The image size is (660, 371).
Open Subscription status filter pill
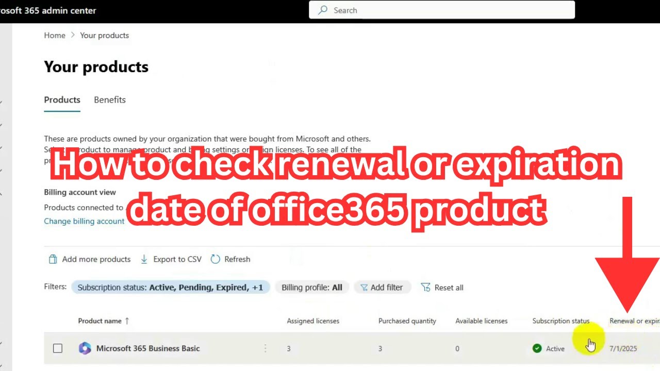point(170,288)
